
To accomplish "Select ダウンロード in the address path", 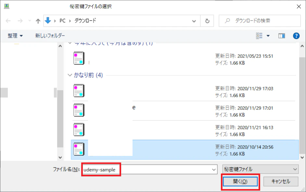I will pyautogui.click(x=85, y=21).
